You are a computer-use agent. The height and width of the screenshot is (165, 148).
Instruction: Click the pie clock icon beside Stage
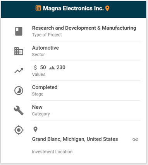click(x=19, y=90)
